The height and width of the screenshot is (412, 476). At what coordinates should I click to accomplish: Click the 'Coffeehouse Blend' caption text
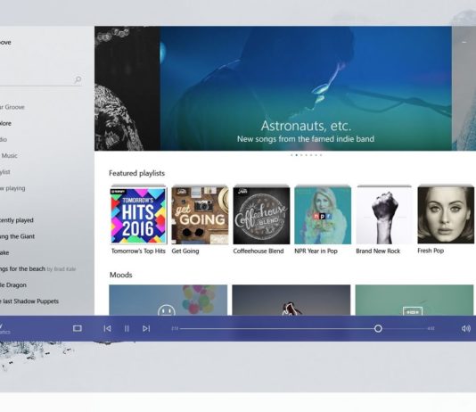259,251
